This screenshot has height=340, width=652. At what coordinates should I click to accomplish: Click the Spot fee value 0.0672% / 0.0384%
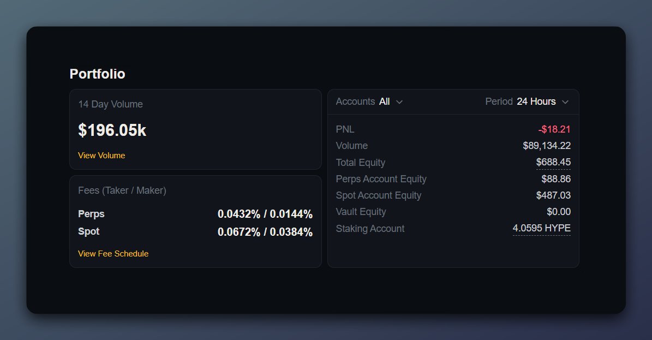[265, 232]
